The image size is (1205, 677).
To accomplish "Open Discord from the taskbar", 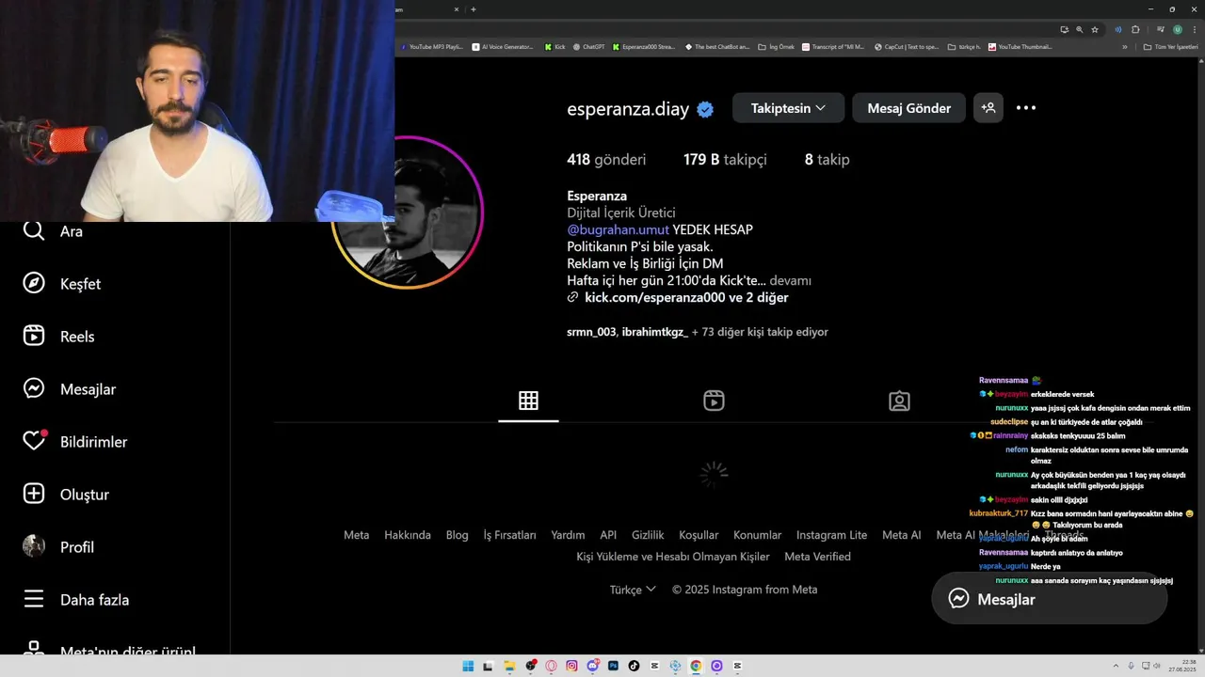I will click(592, 666).
